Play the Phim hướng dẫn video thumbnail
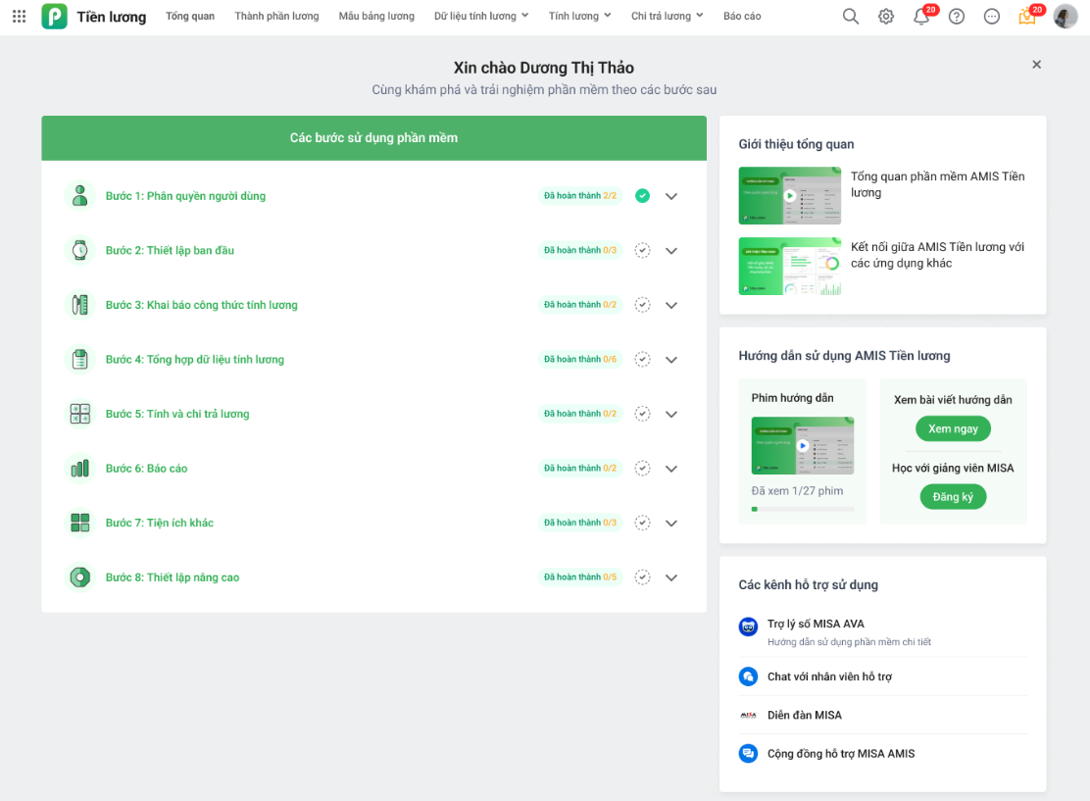This screenshot has width=1090, height=801. pyautogui.click(x=803, y=446)
